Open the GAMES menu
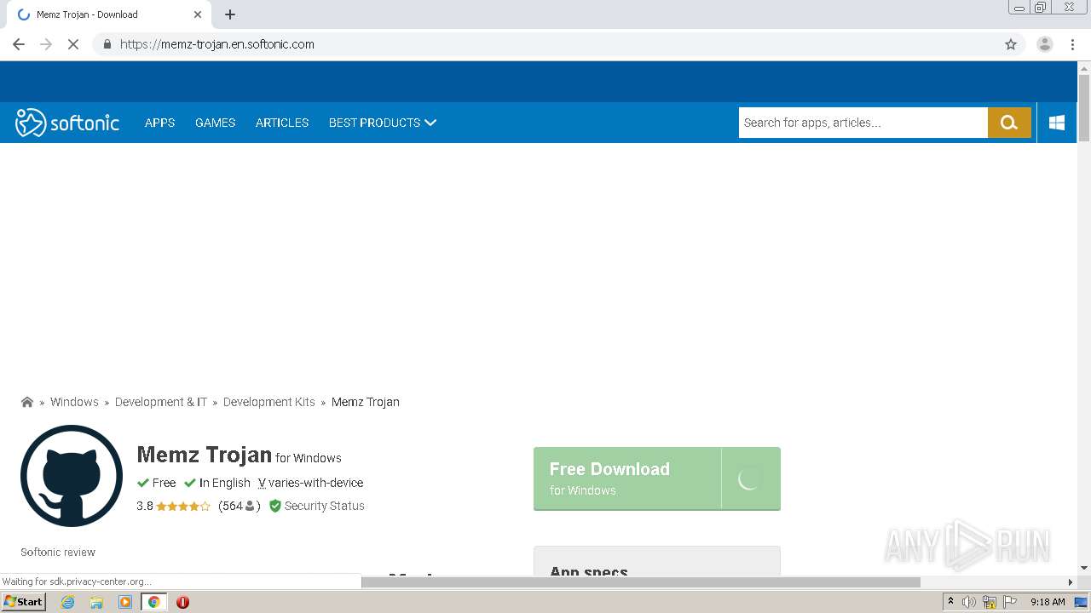Image resolution: width=1091 pixels, height=613 pixels. pos(215,123)
